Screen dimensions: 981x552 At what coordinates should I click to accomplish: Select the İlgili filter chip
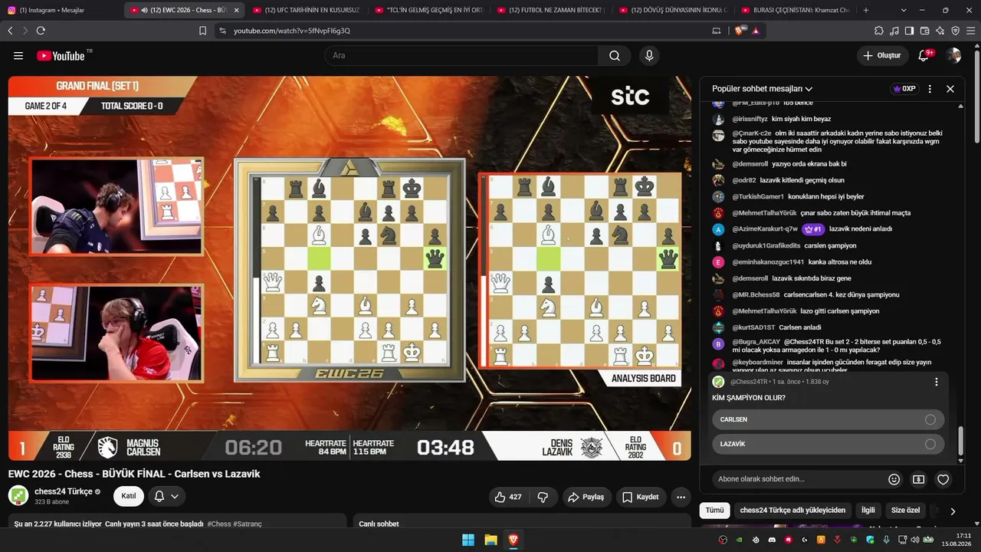(x=868, y=511)
